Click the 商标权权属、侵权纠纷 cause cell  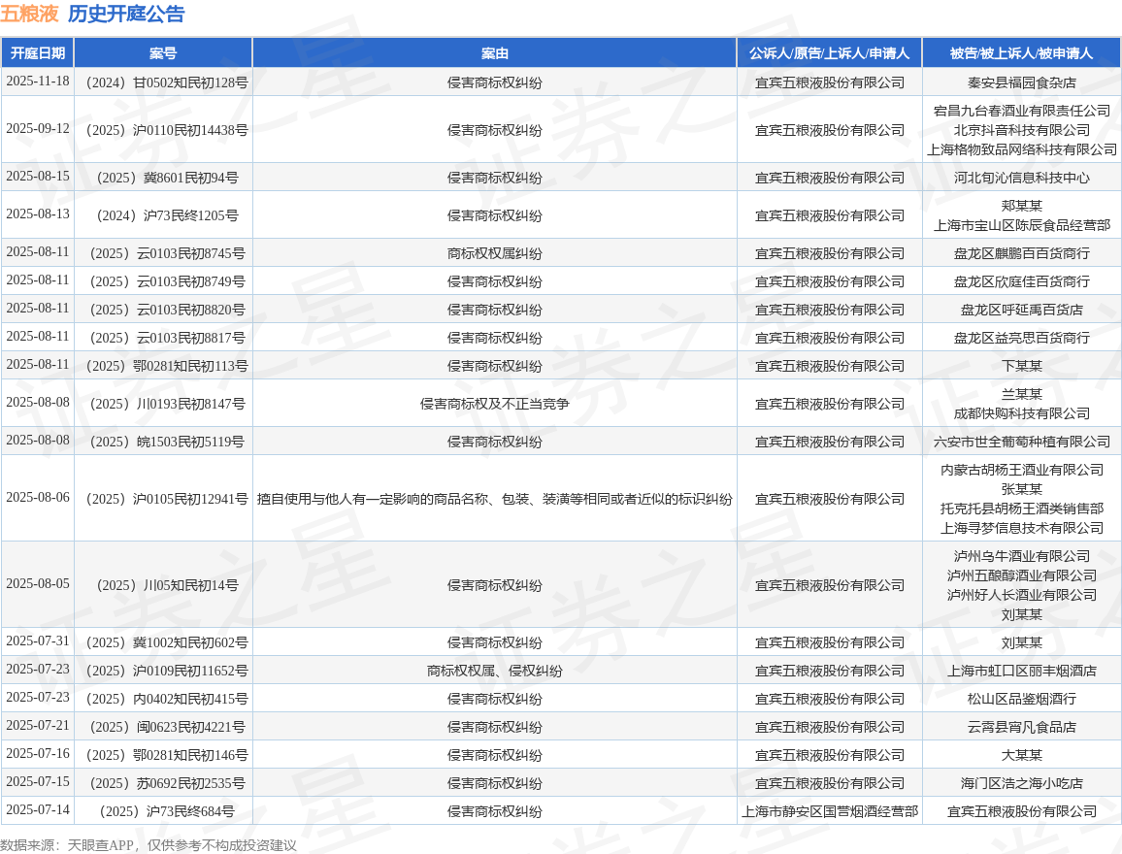coord(494,671)
